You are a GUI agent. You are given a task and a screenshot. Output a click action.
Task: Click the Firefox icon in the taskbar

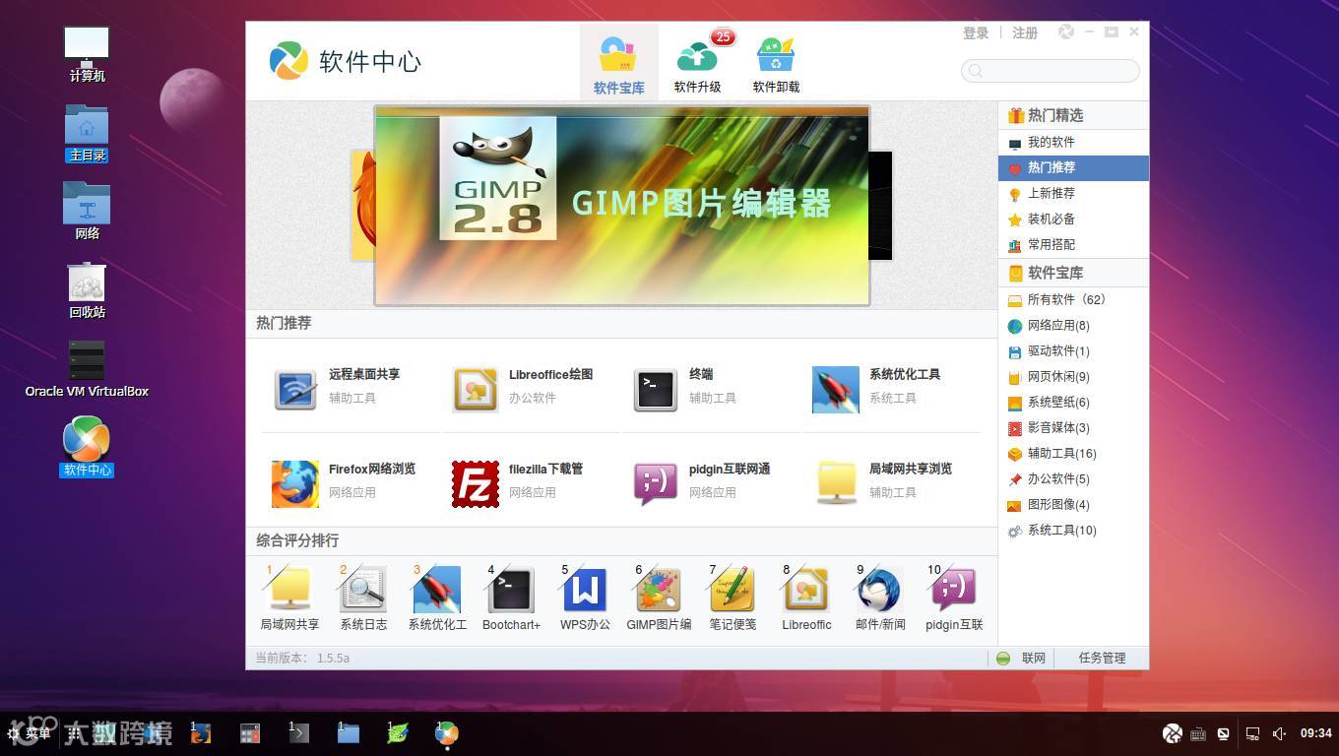click(201, 733)
